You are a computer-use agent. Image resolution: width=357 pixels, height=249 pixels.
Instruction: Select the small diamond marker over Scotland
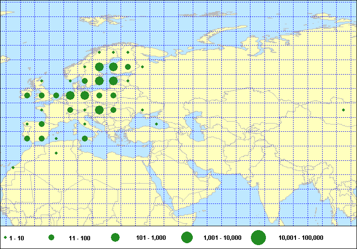[x=42, y=81]
